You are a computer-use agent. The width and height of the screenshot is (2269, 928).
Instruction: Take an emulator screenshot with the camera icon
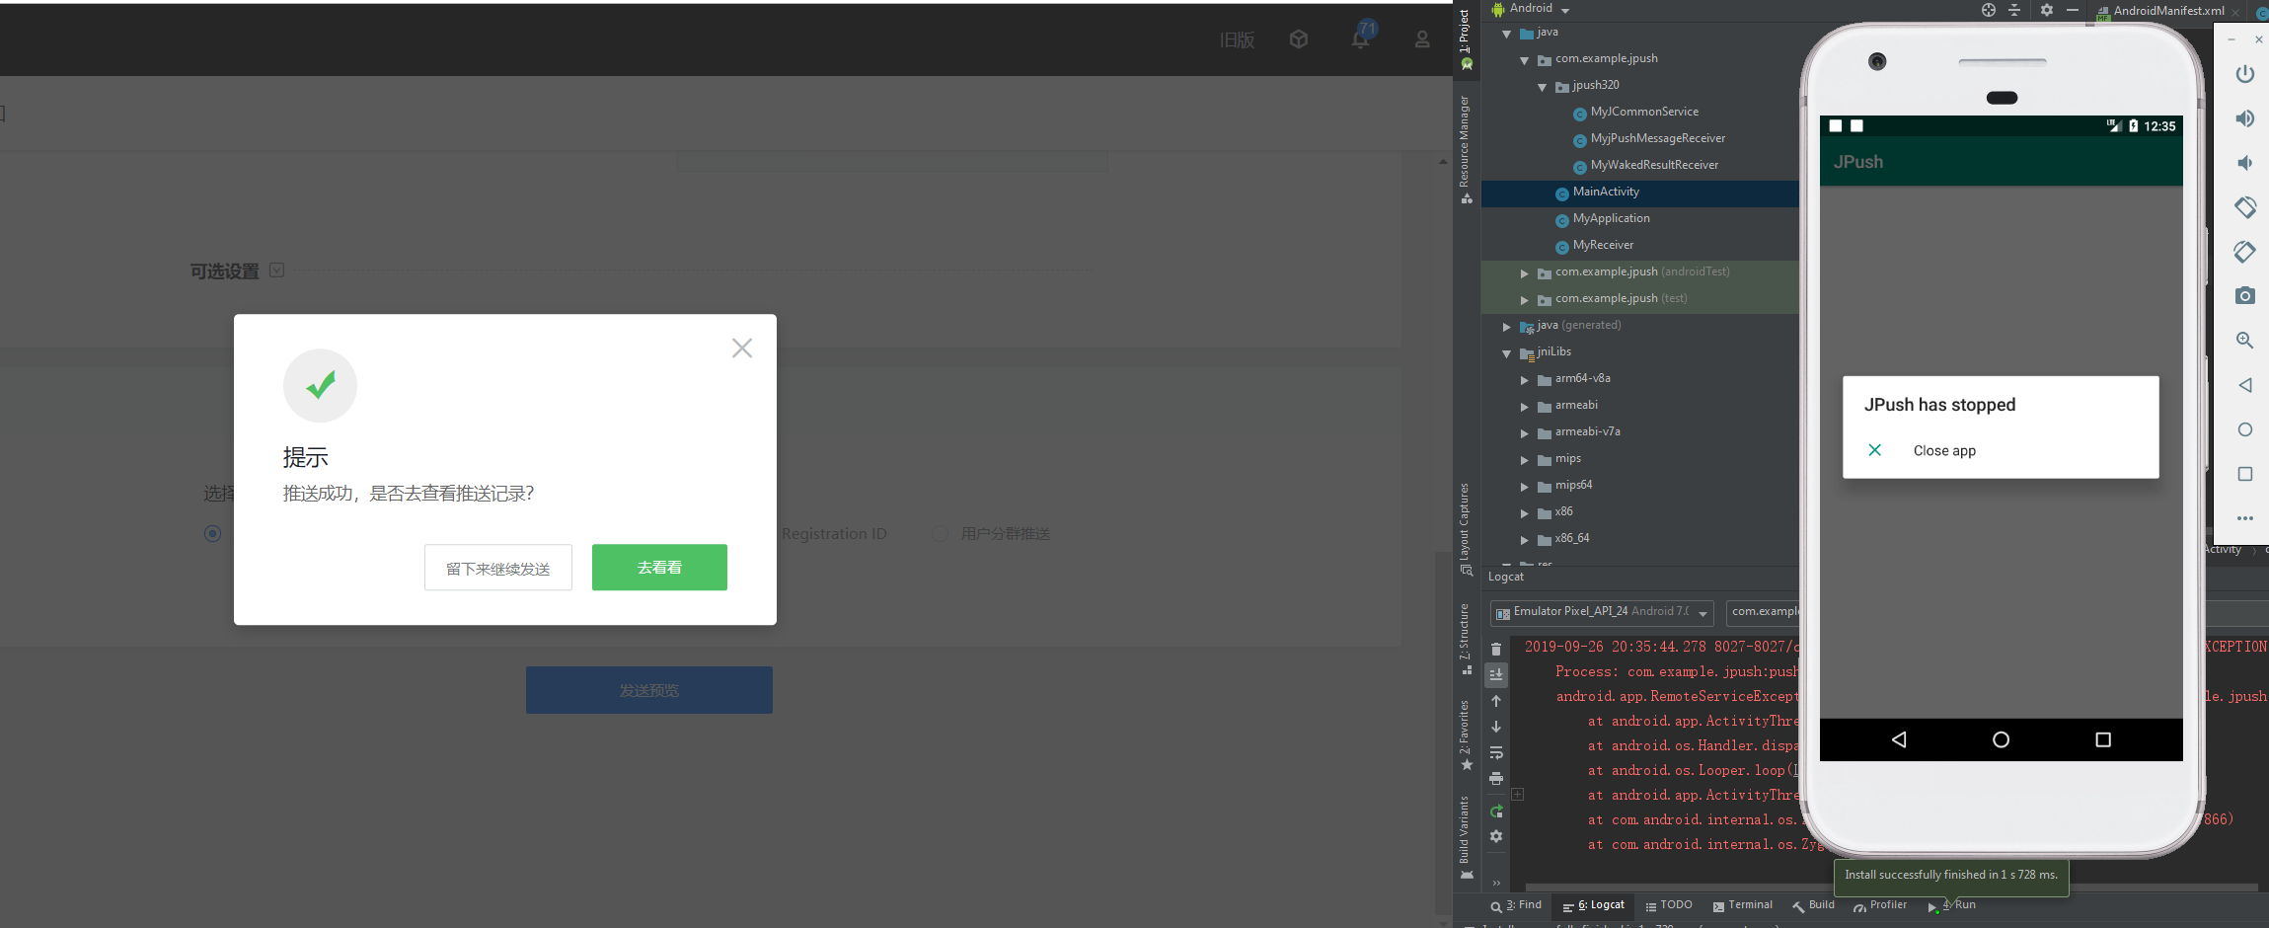coord(2244,295)
